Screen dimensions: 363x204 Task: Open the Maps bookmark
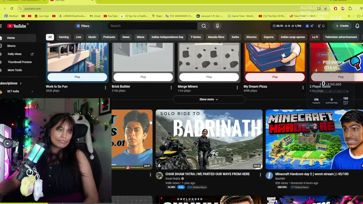(x=157, y=16)
